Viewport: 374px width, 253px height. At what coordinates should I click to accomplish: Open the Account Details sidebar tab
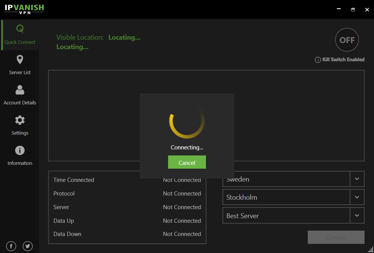pos(20,95)
